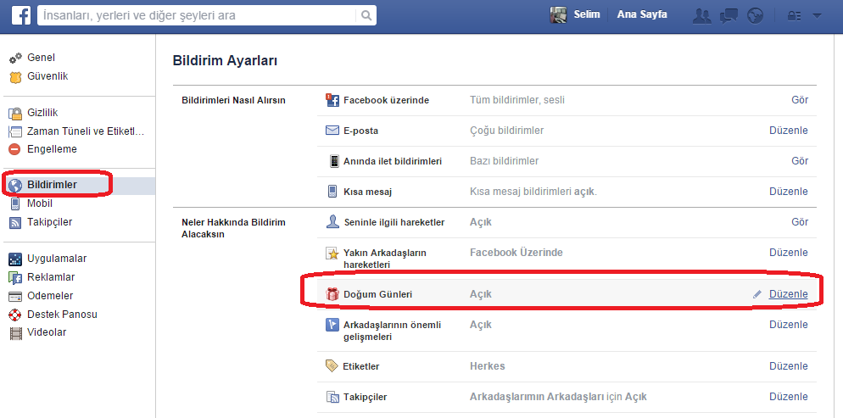Viewport: 843px width, 418px height.
Task: Open the messages icon in top bar
Action: coord(729,15)
